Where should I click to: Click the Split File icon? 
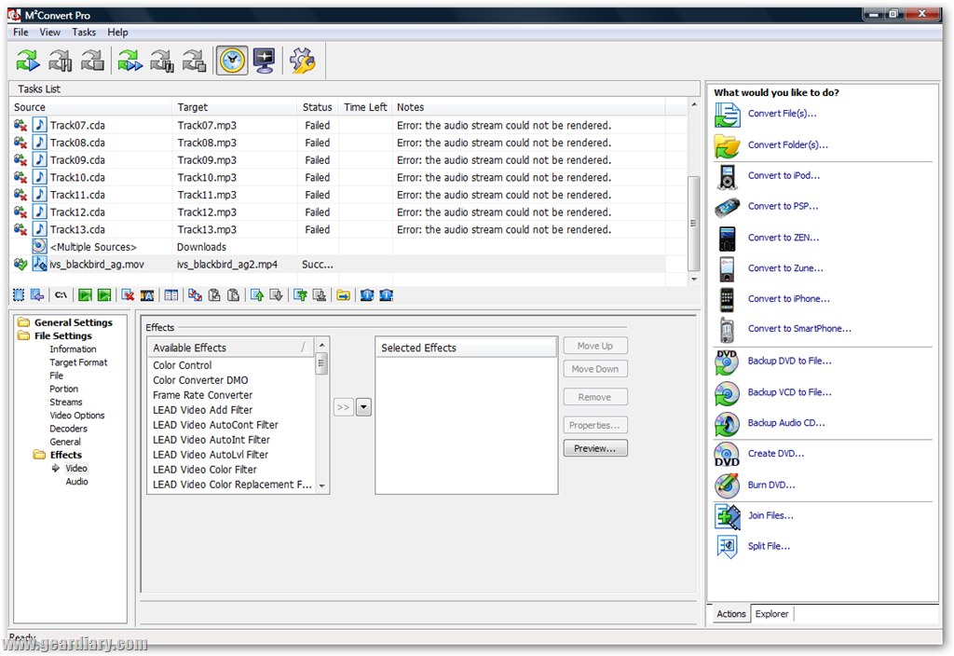click(727, 546)
